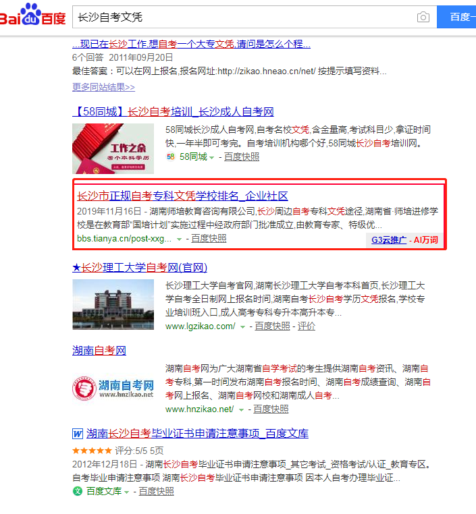Click the 百度一下 search button
Image resolution: width=476 pixels, height=514 pixels.
point(456,17)
